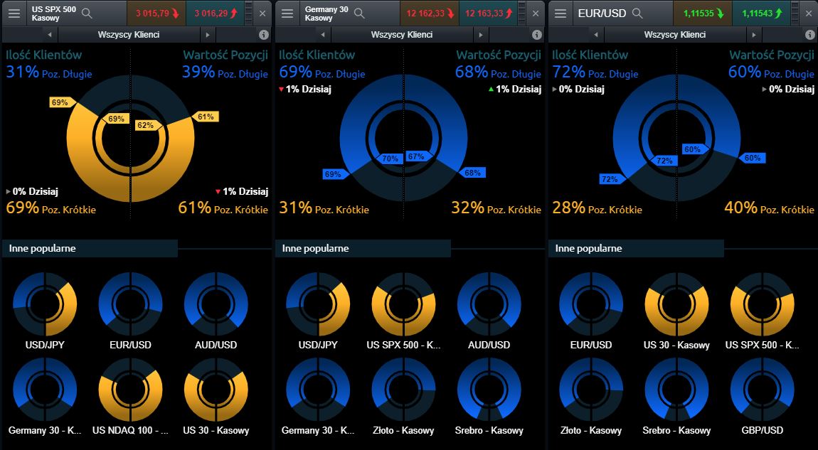Open info icon in the EUR/USD panel
Screen dimensions: 818x450
(x=809, y=34)
